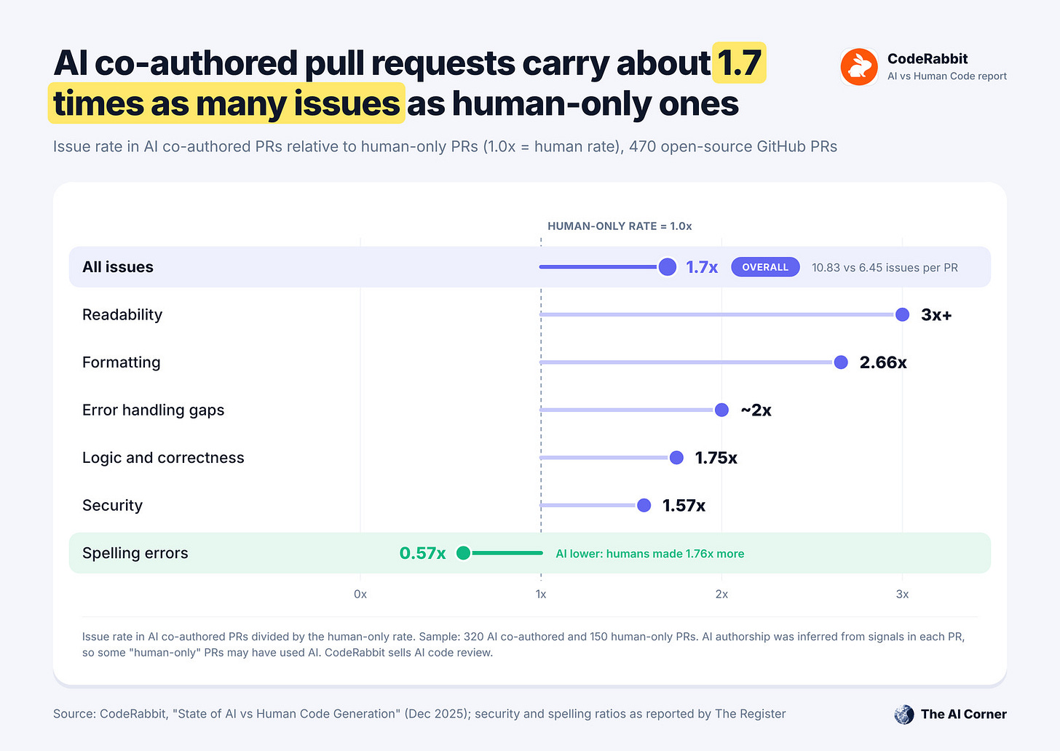1060x751 pixels.
Task: Click the green Spelling errors data point dot
Action: pos(463,553)
